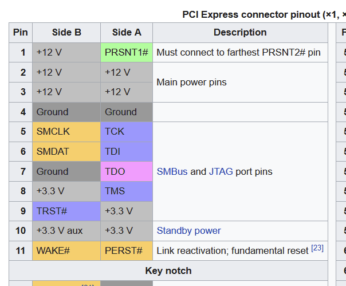Click the Side A column header
Viewport: 346px width, 286px height.
(127, 33)
